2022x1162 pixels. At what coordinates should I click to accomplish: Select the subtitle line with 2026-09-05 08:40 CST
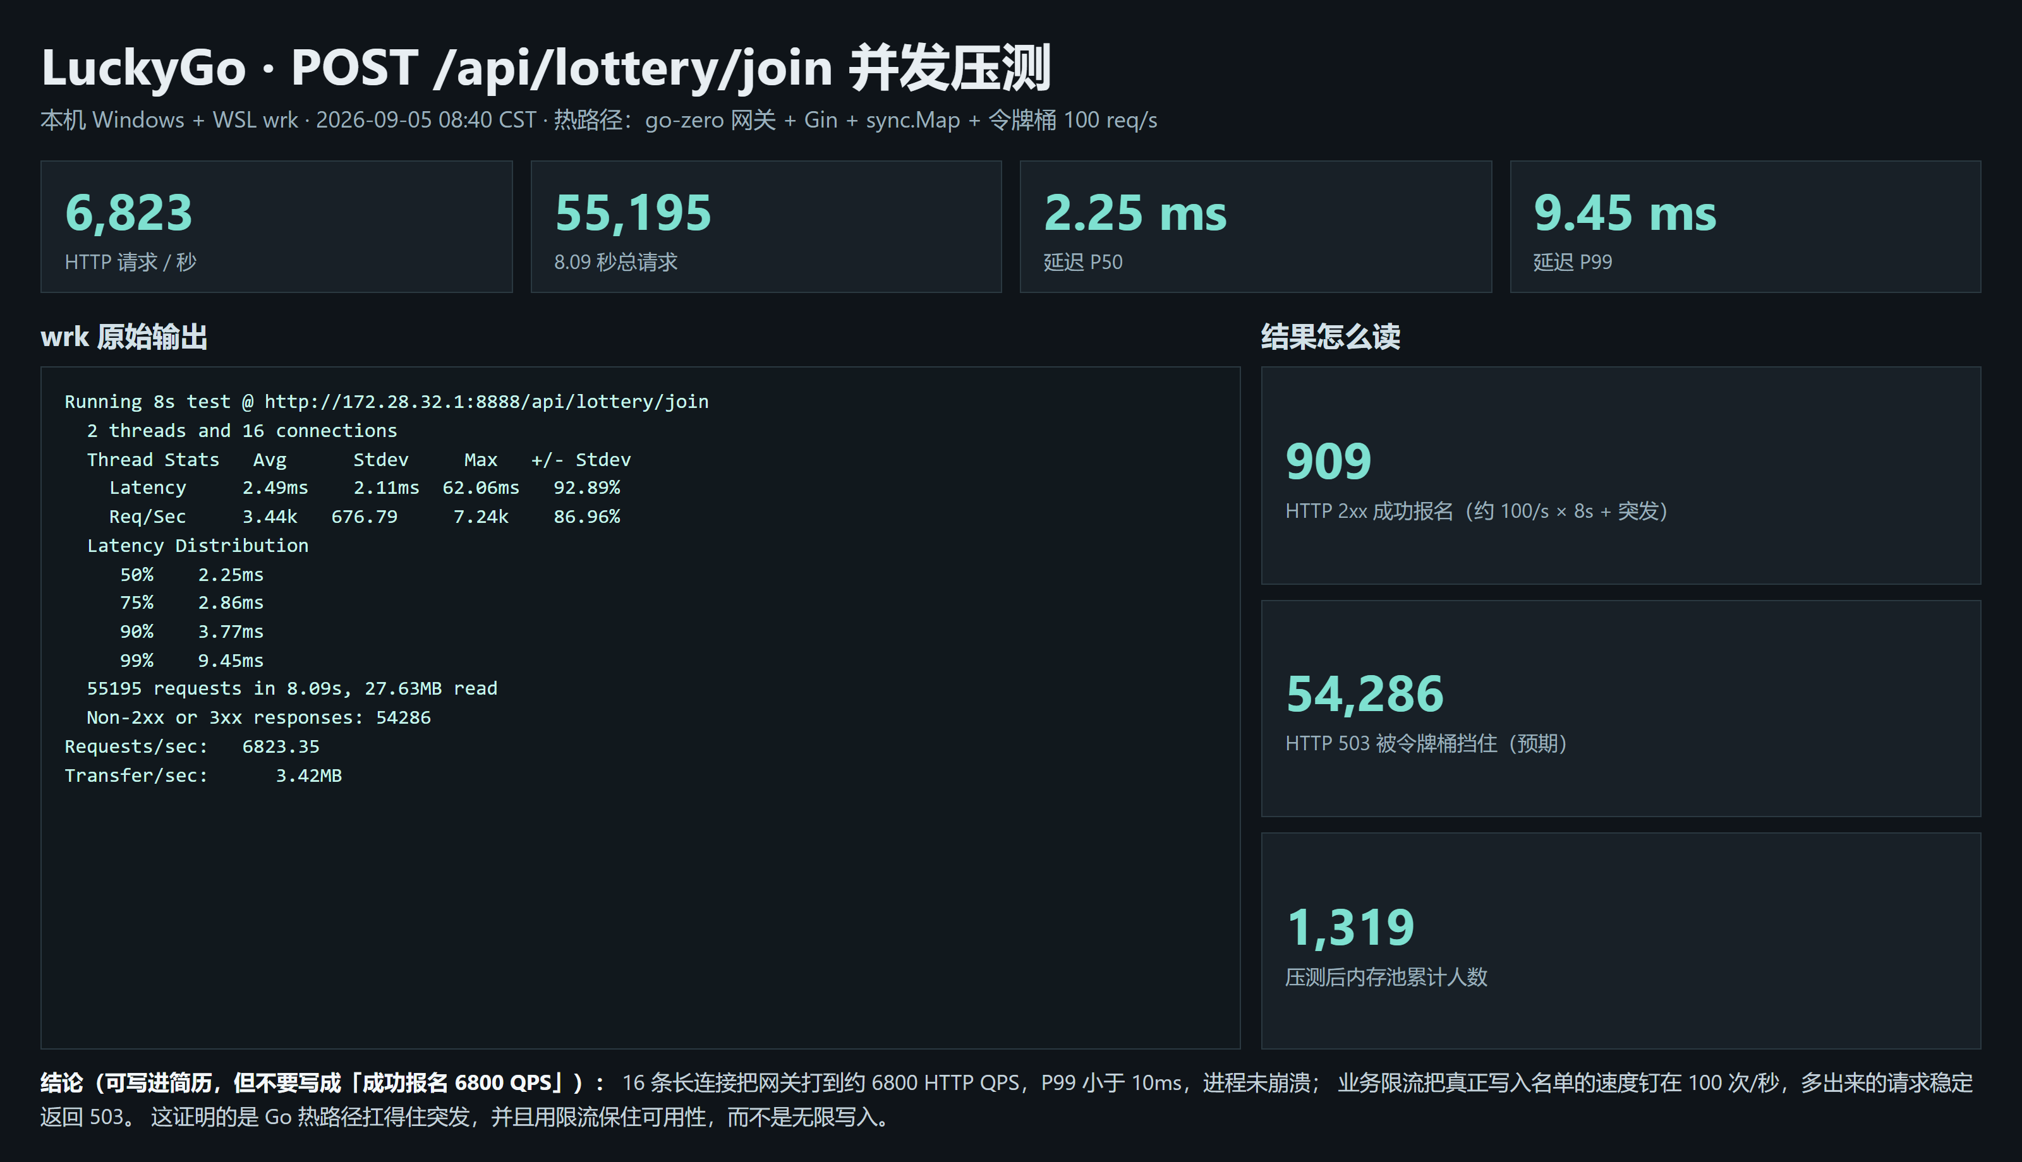pos(598,120)
